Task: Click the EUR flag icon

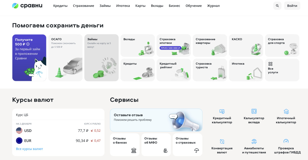Action: (19, 140)
